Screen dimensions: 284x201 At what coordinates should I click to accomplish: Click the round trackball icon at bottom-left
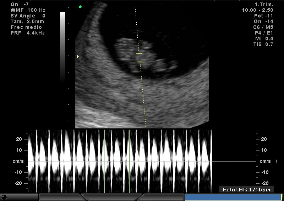[x=4, y=197]
